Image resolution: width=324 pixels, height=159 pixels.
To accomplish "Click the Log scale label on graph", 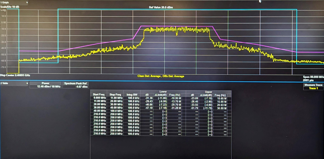I will [x=3, y=10].
